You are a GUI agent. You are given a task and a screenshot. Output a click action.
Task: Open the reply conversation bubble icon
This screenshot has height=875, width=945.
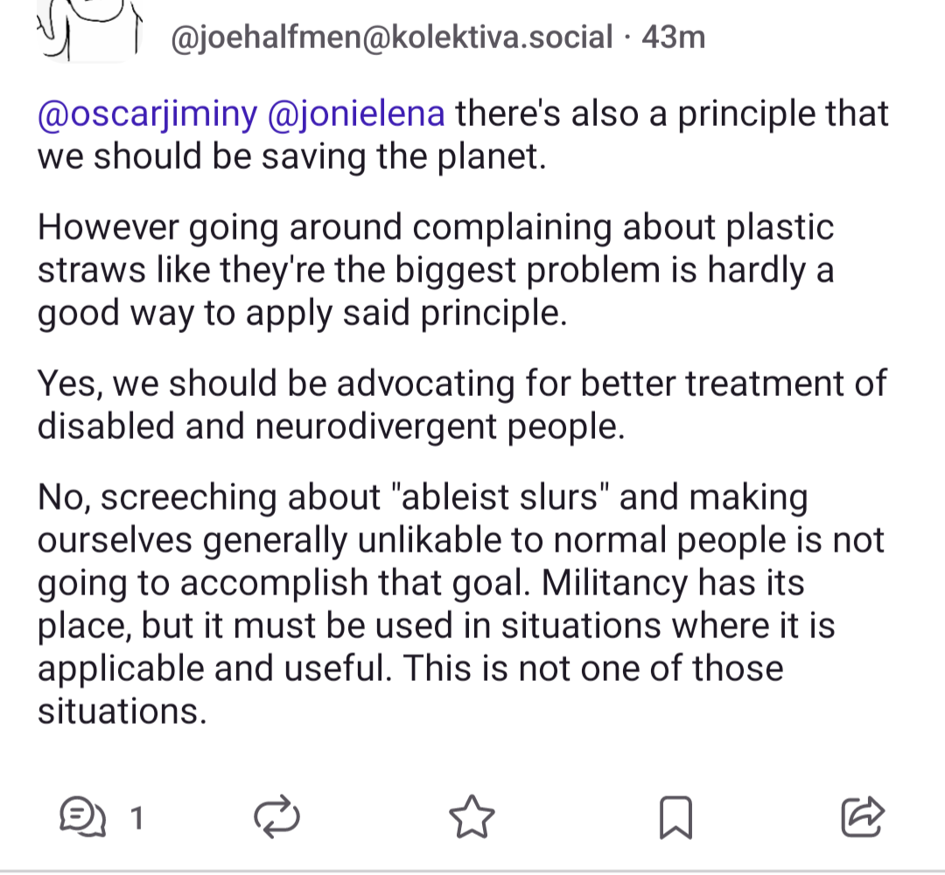82,816
